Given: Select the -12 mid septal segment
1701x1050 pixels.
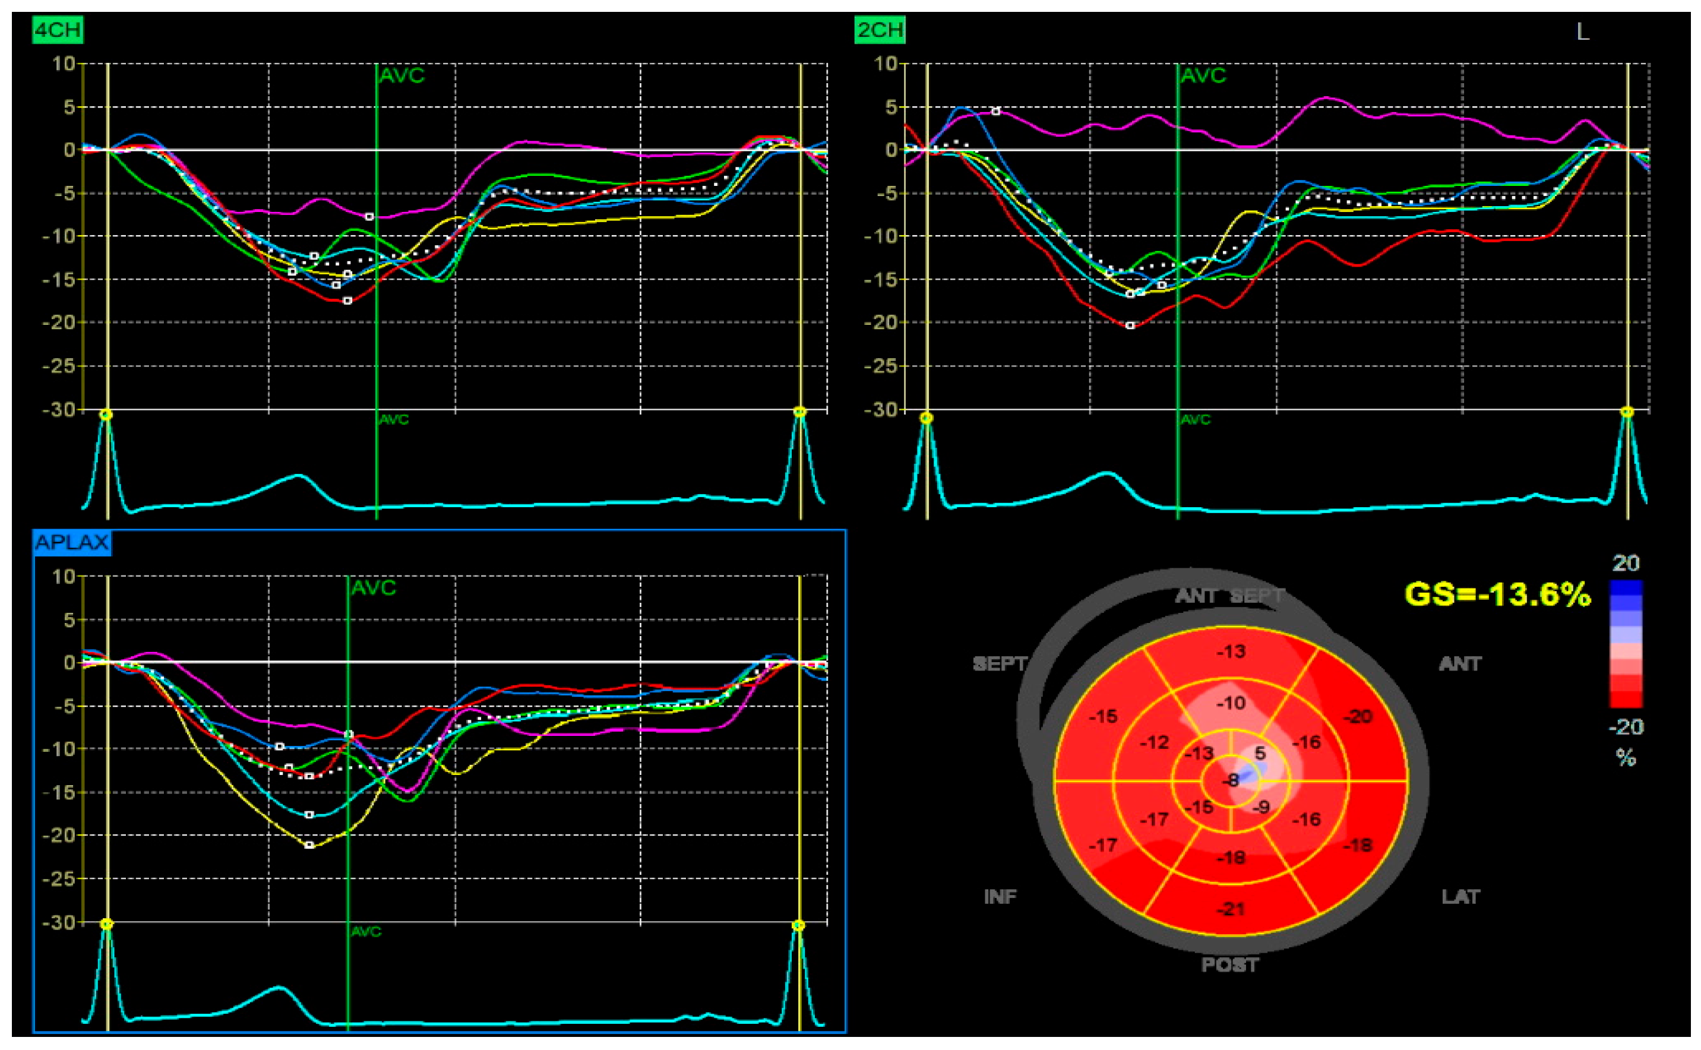Looking at the screenshot, I should tap(1154, 742).
